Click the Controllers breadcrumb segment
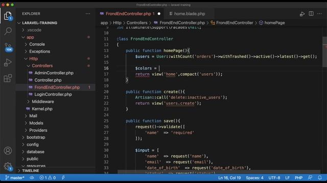The width and height of the screenshot is (327, 183). click(137, 23)
